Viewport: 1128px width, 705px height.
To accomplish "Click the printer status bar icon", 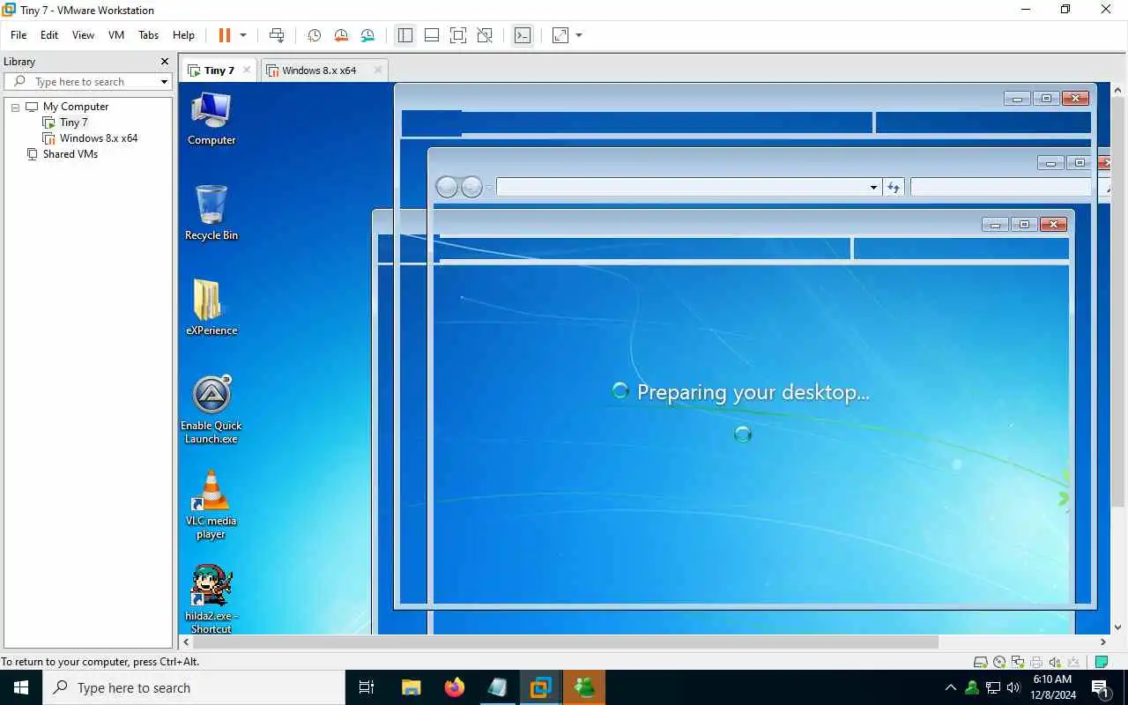I will (x=1036, y=663).
